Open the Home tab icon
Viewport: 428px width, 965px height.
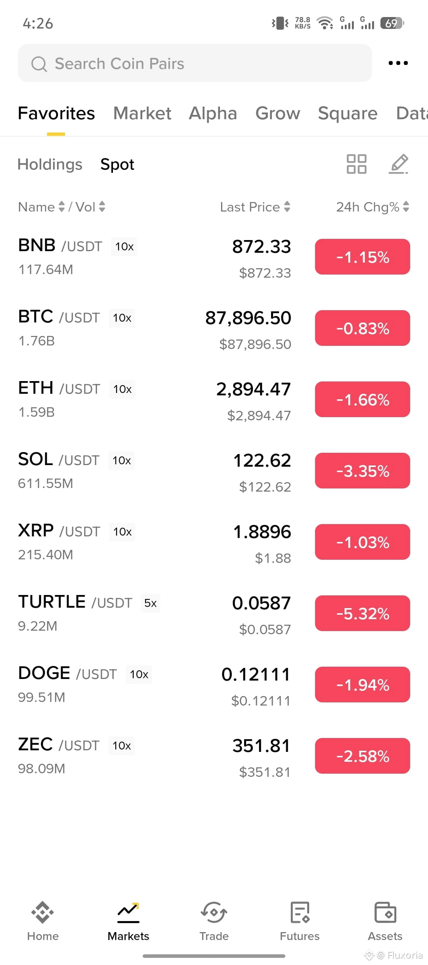(43, 912)
